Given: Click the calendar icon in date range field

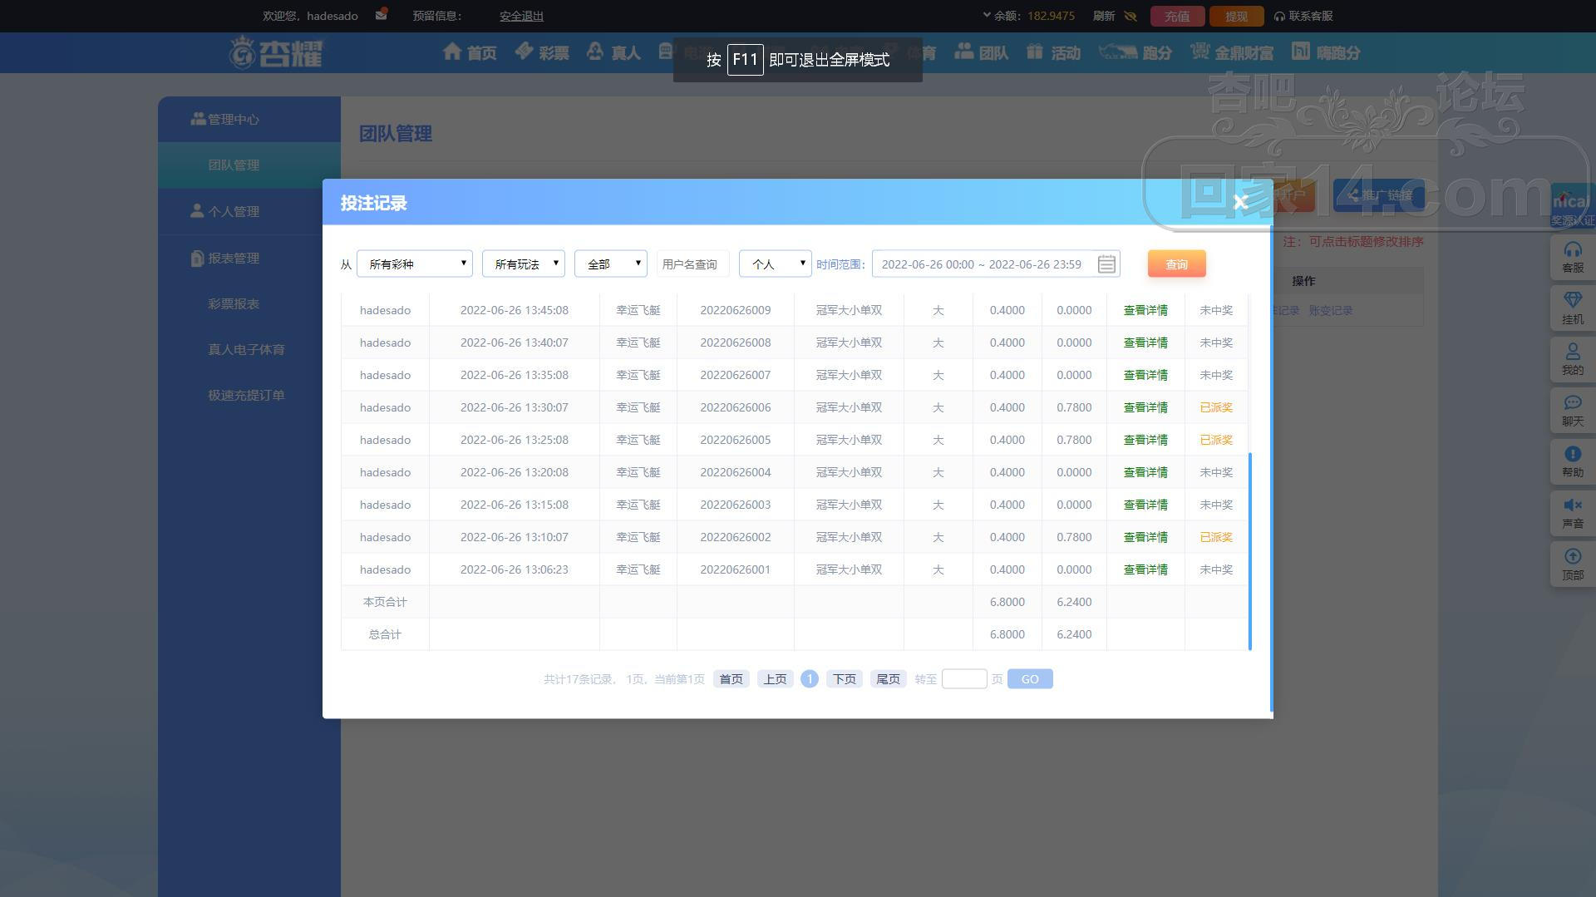Looking at the screenshot, I should click(x=1106, y=264).
